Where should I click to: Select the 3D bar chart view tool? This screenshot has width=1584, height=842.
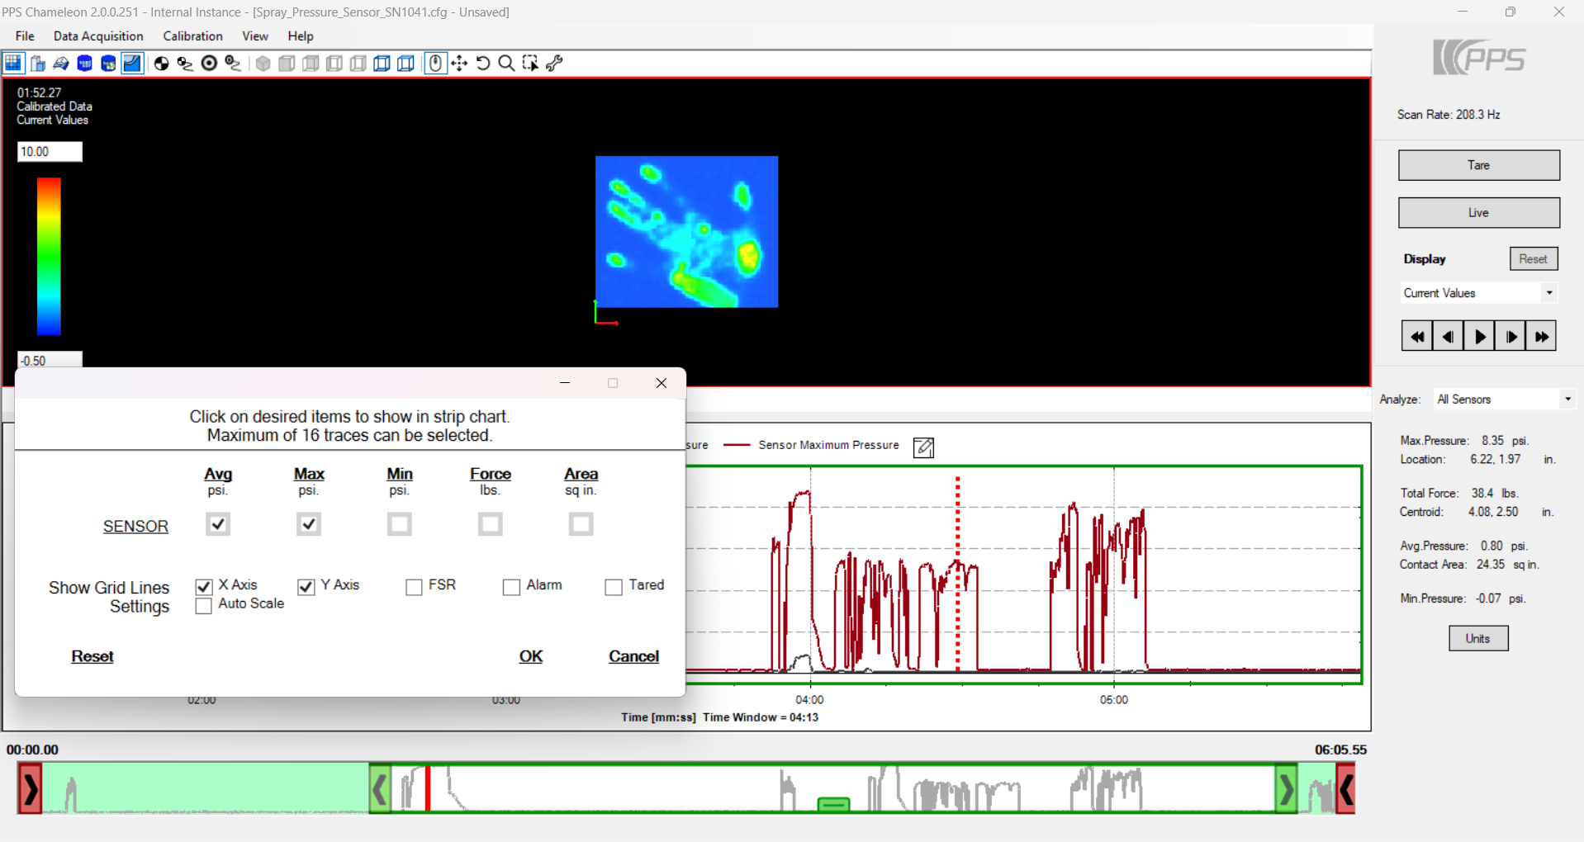pos(38,63)
